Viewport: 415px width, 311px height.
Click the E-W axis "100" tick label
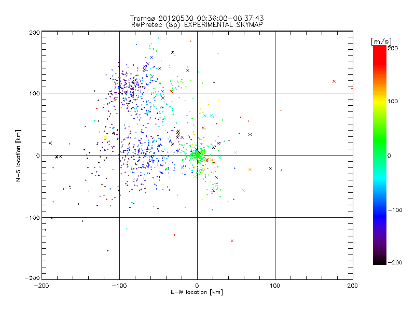pos(275,286)
